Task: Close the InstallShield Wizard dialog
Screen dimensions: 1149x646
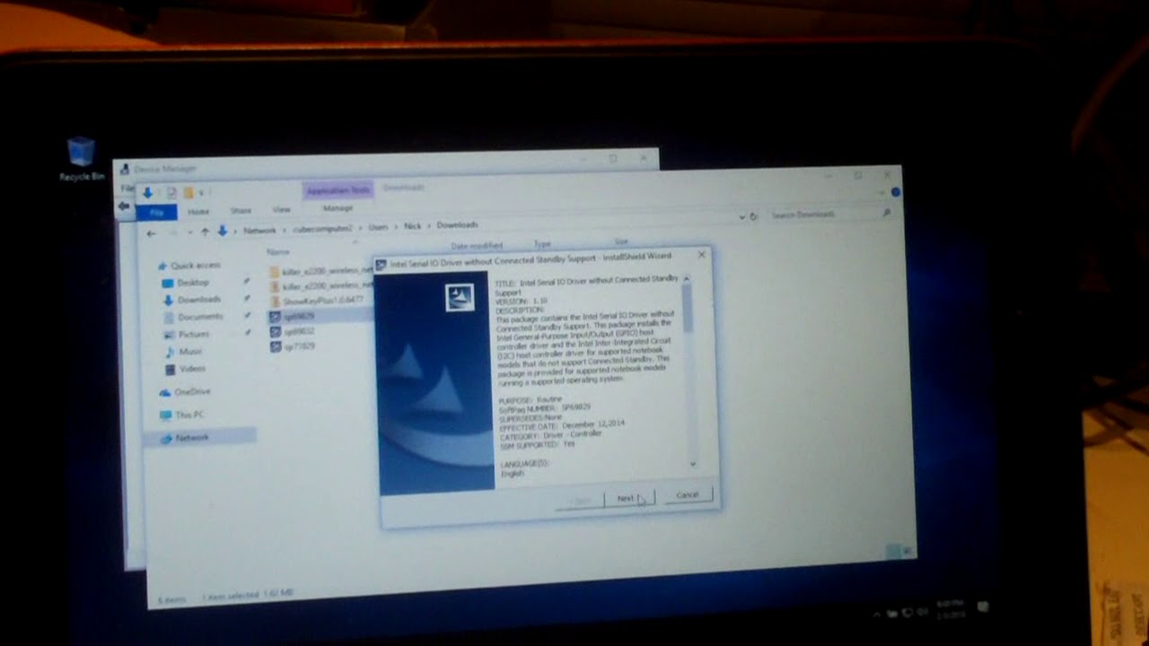Action: click(701, 255)
